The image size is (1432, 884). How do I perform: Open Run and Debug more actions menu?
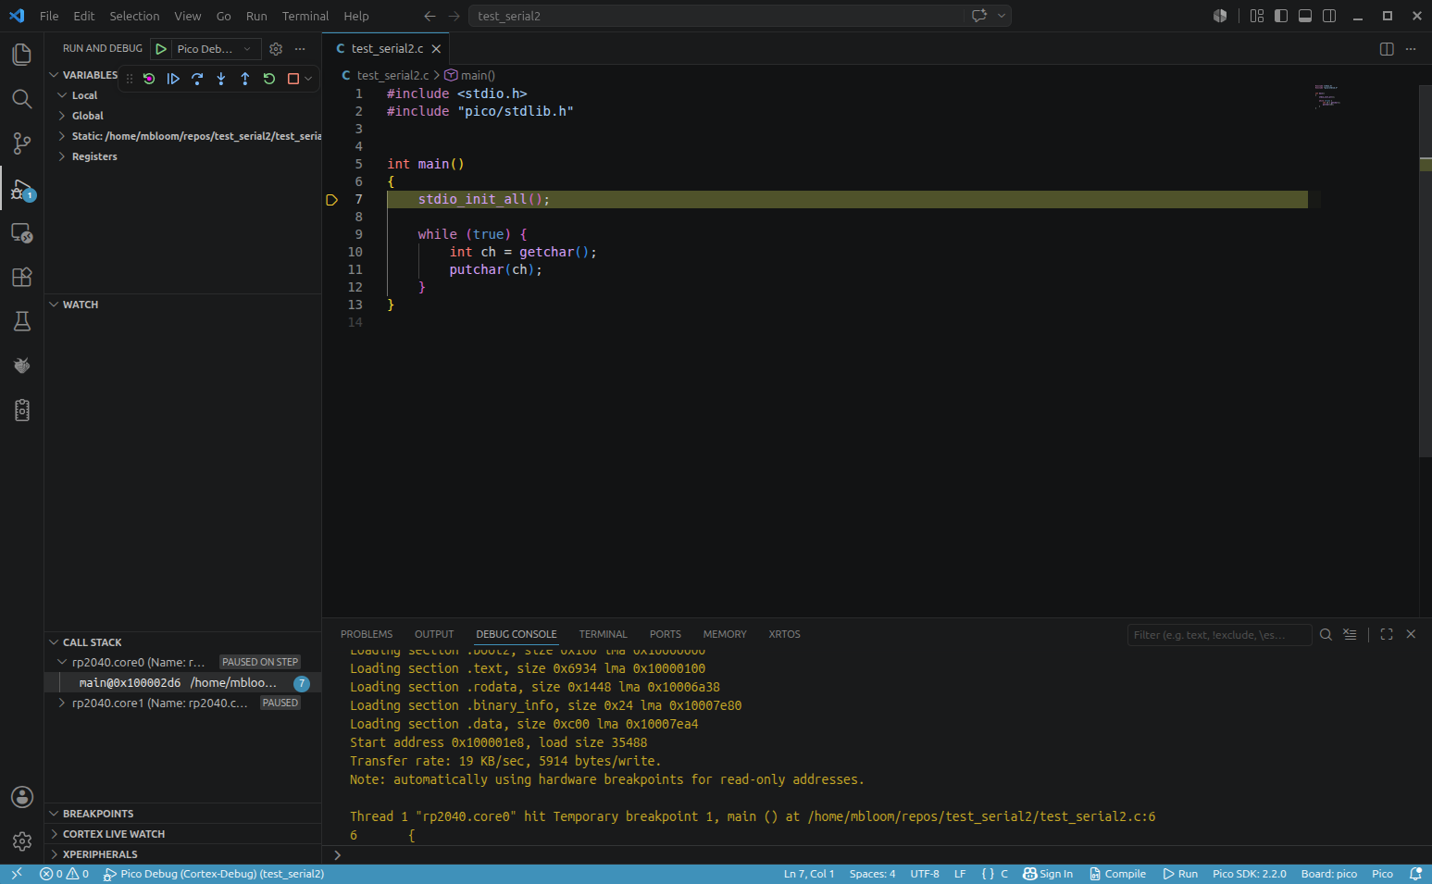point(300,49)
